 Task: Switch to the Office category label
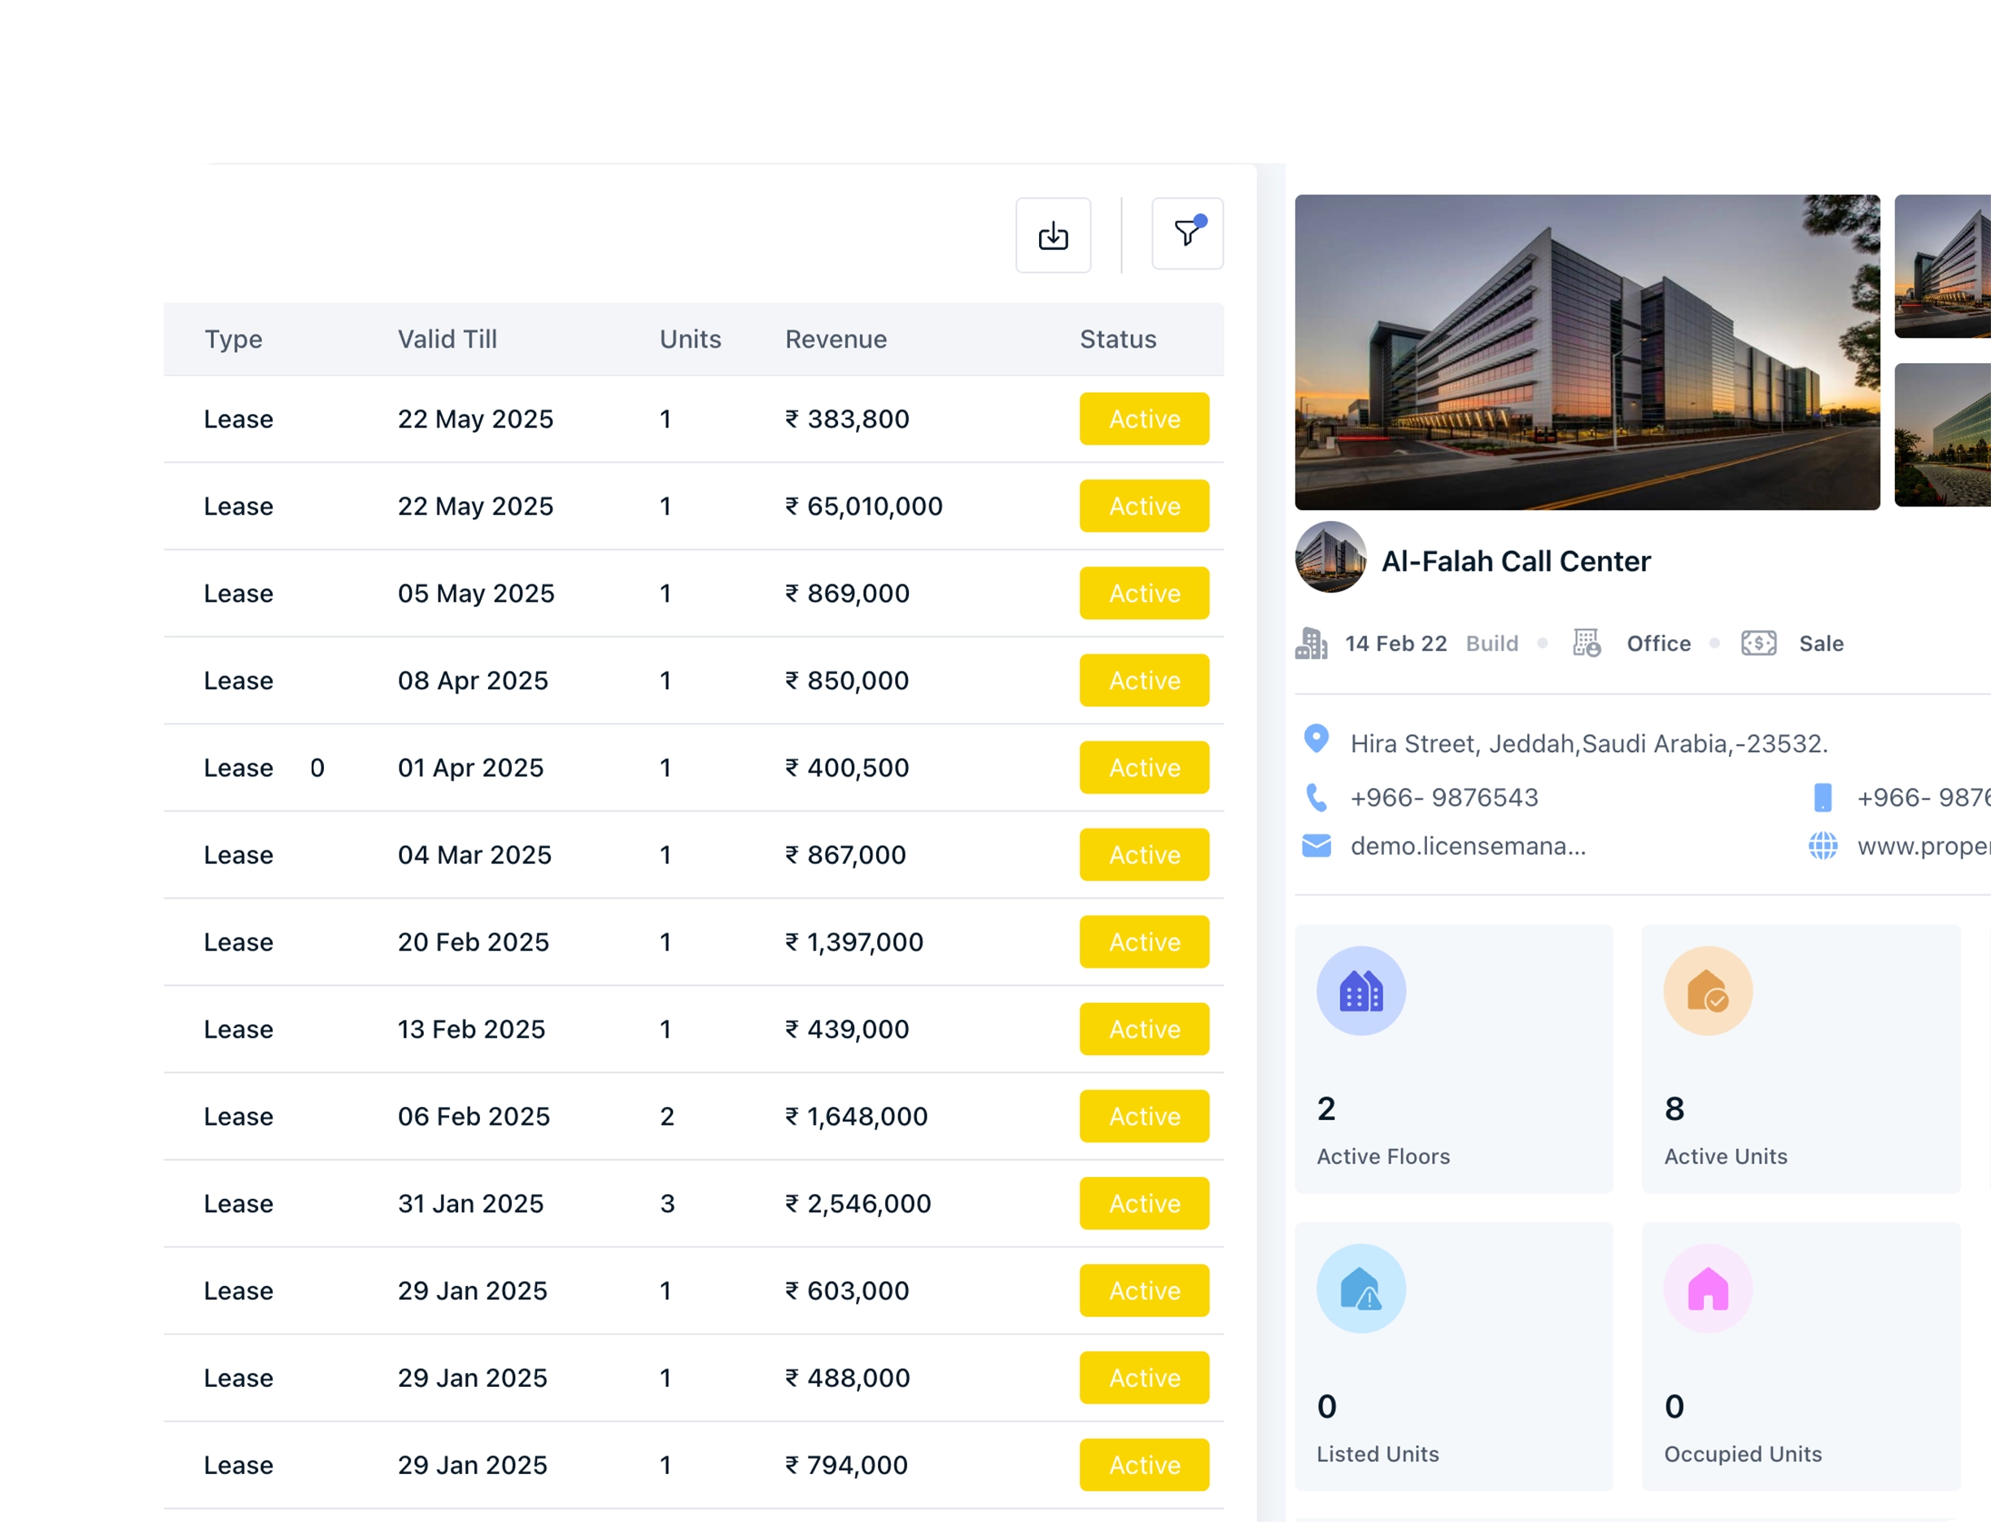point(1658,643)
